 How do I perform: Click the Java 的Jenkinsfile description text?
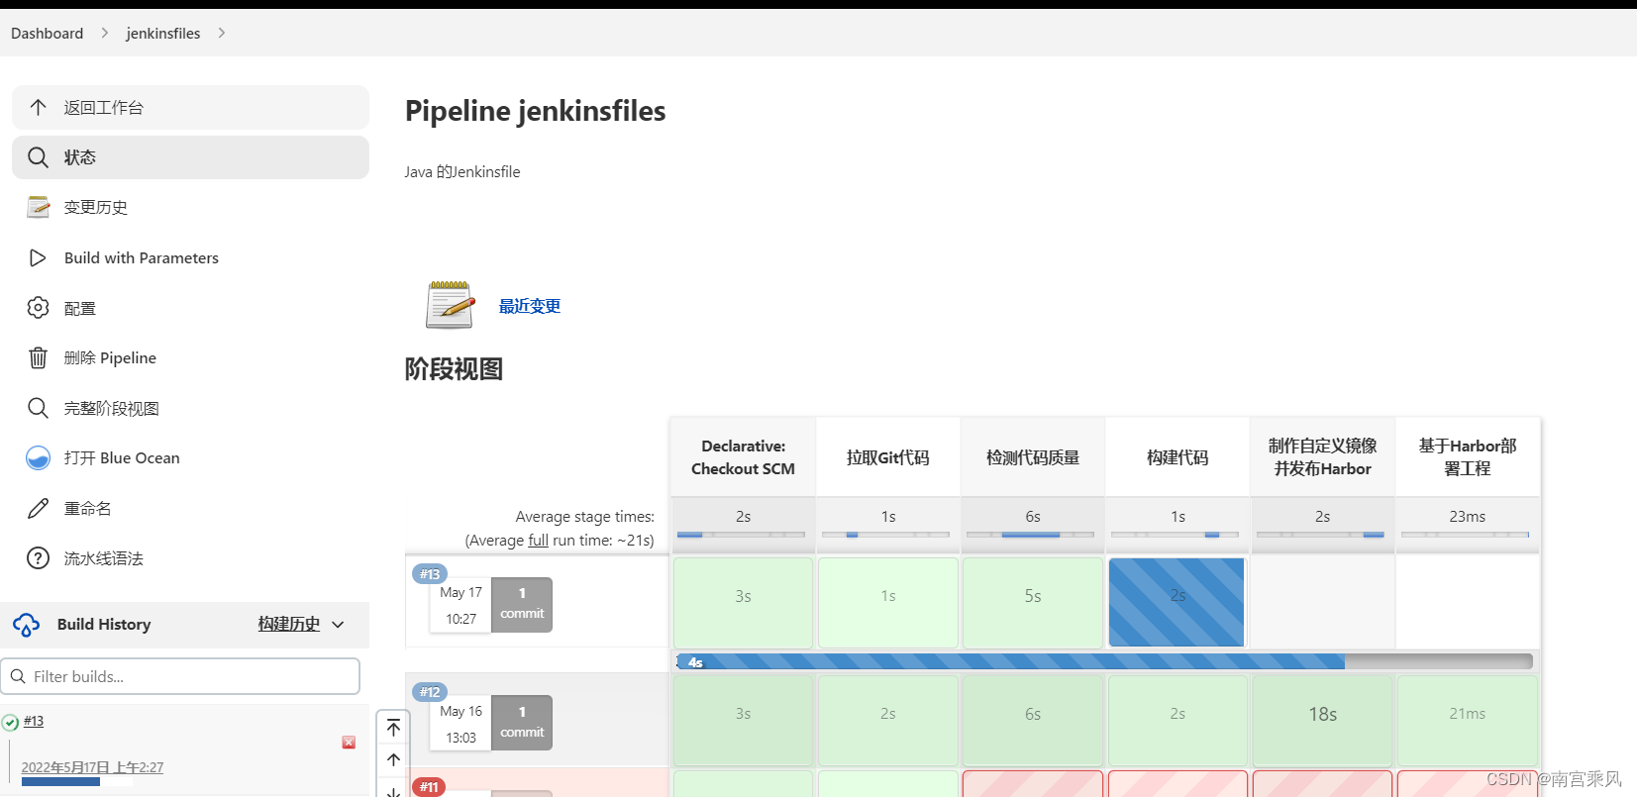(x=462, y=171)
